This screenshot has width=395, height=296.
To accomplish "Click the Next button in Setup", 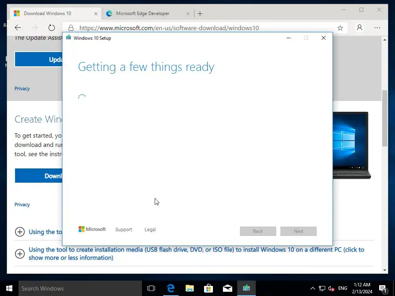I will point(299,231).
